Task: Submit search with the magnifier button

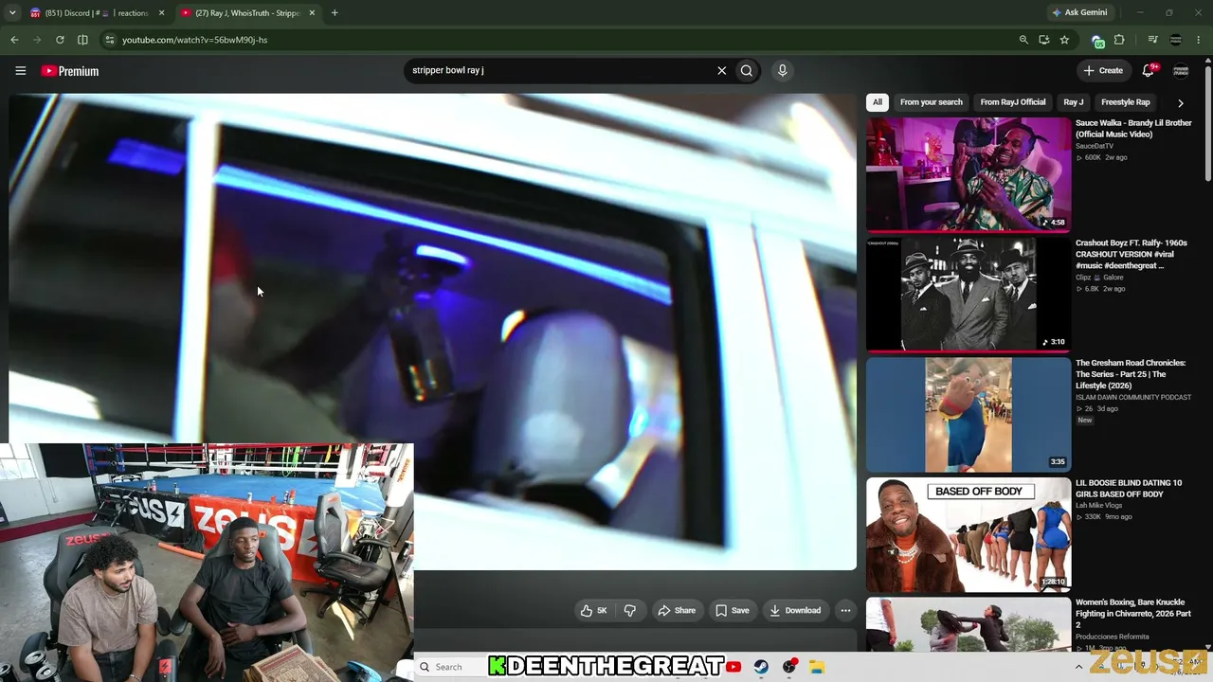Action: point(747,70)
